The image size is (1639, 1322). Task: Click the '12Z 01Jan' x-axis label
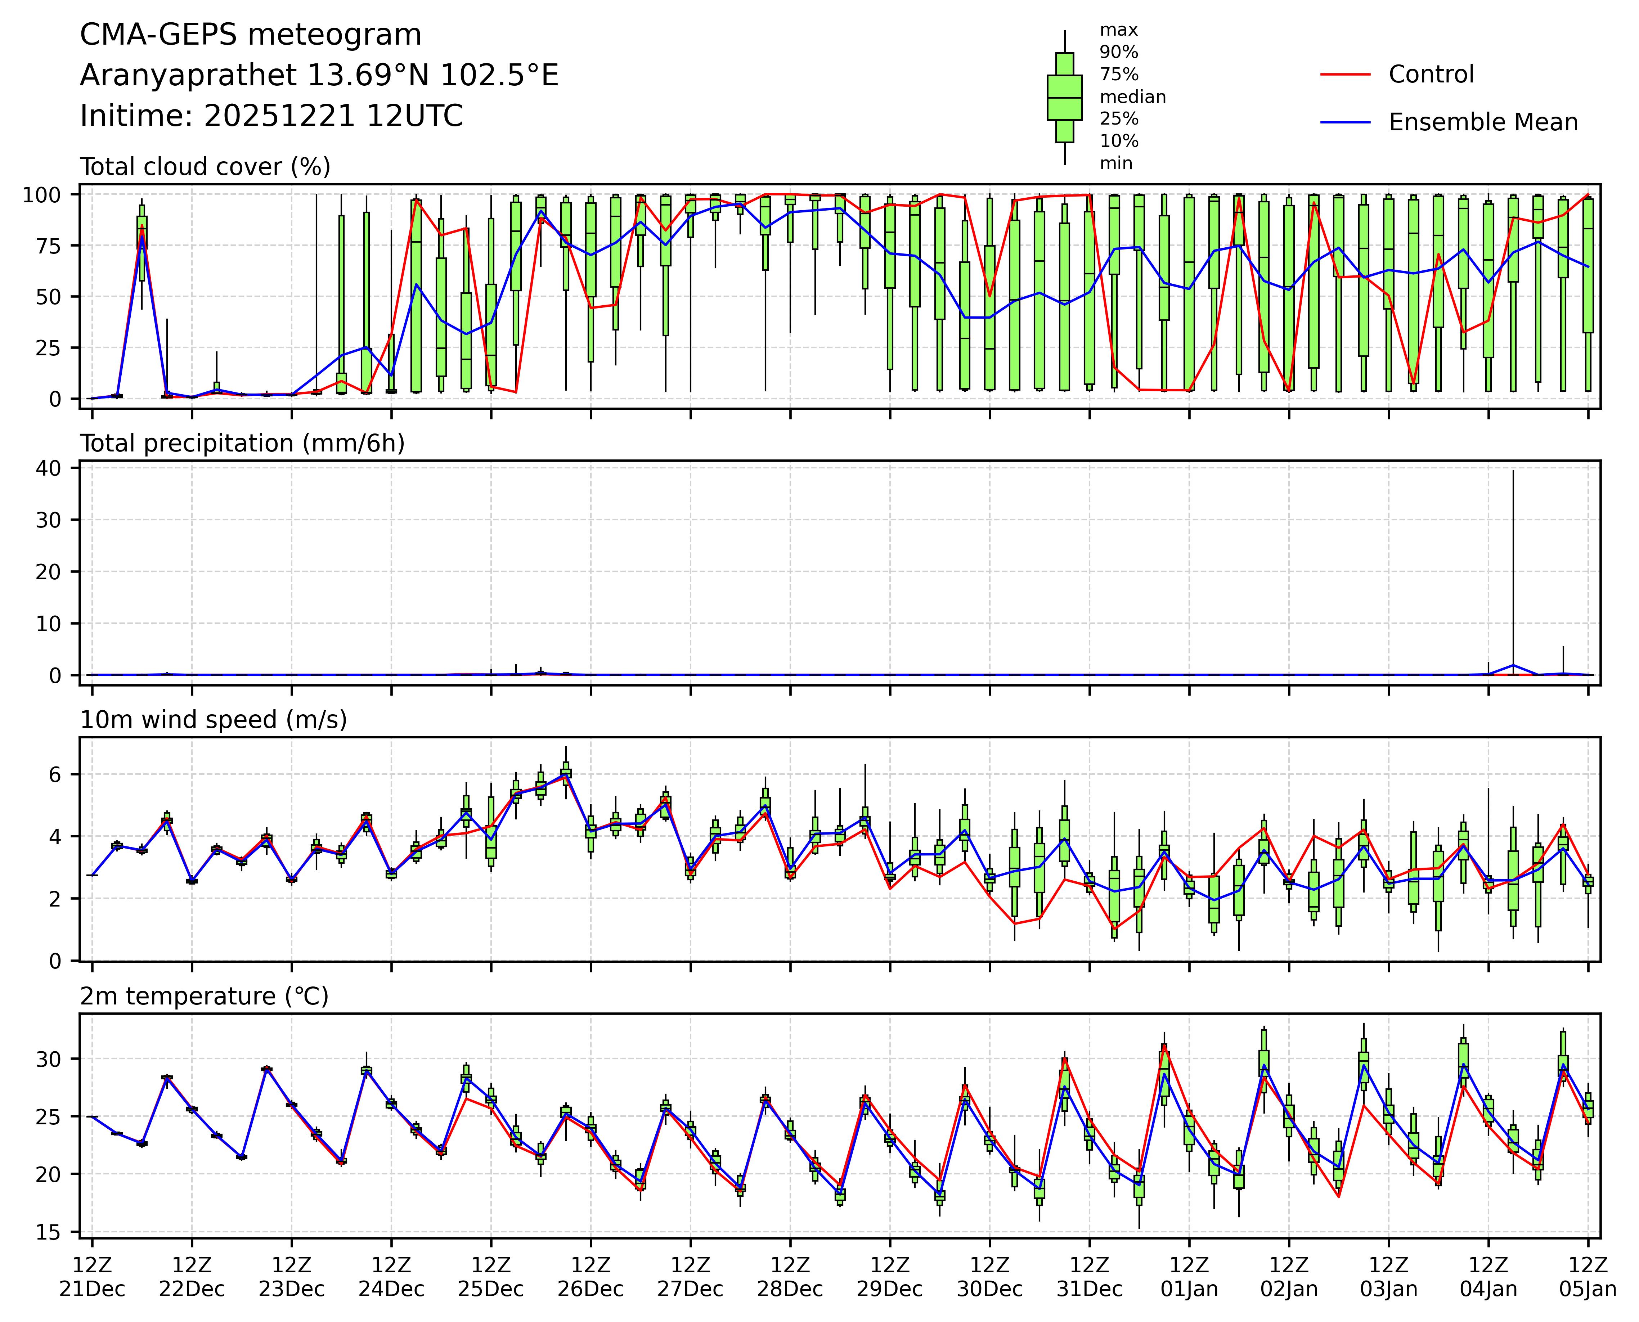(1189, 1277)
